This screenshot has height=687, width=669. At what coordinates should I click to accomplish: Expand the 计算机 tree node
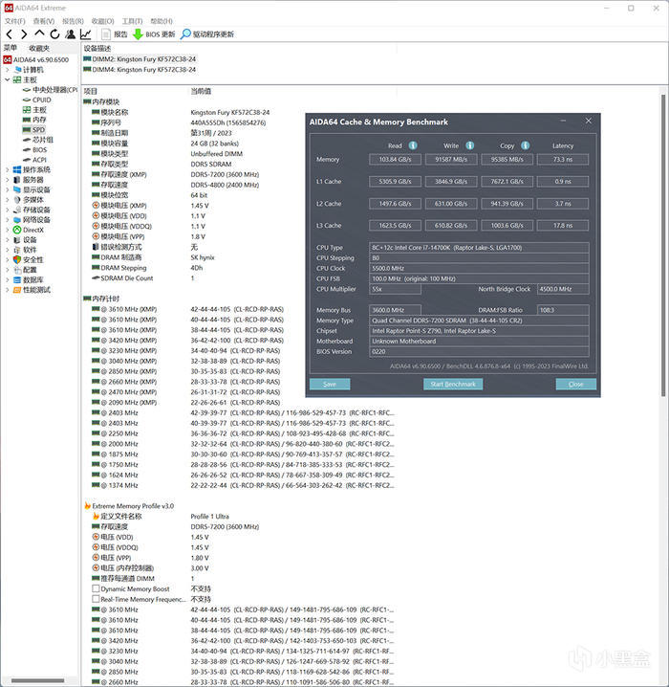coord(7,70)
